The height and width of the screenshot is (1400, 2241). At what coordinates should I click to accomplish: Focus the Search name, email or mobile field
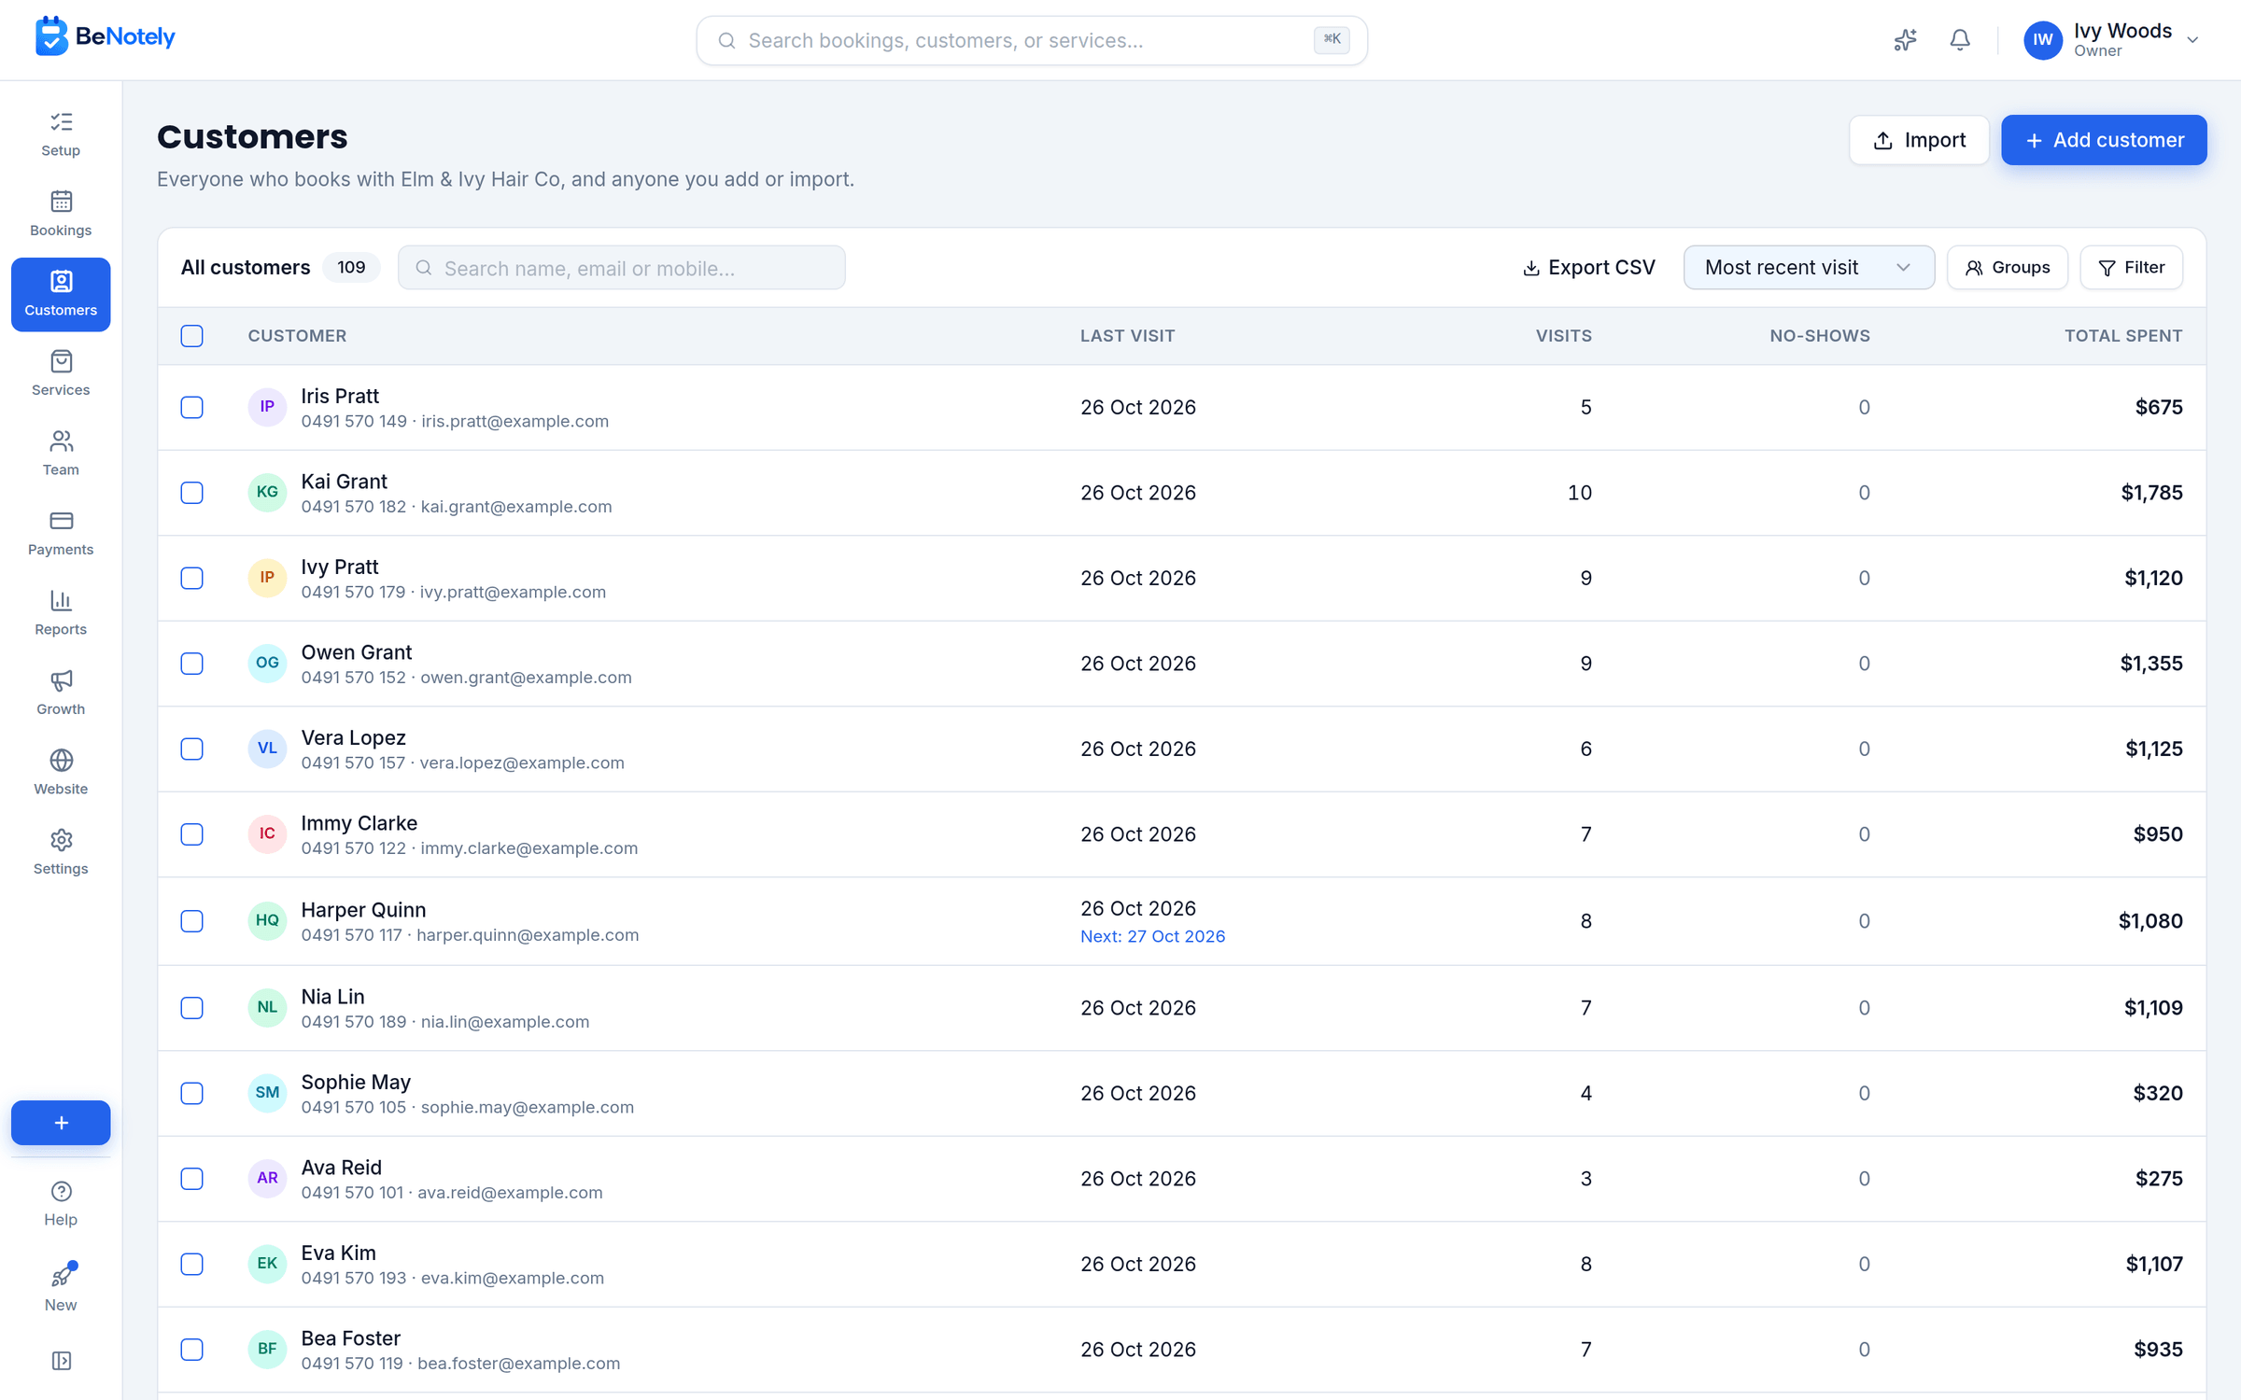[x=621, y=268]
